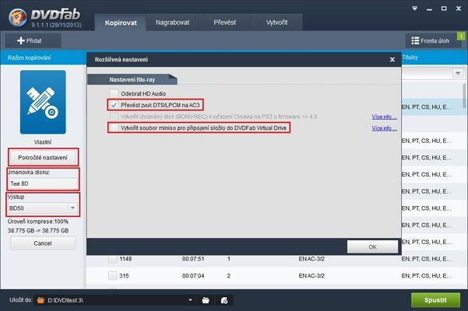
Task: Open Více info link for miniso option
Action: click(x=384, y=128)
